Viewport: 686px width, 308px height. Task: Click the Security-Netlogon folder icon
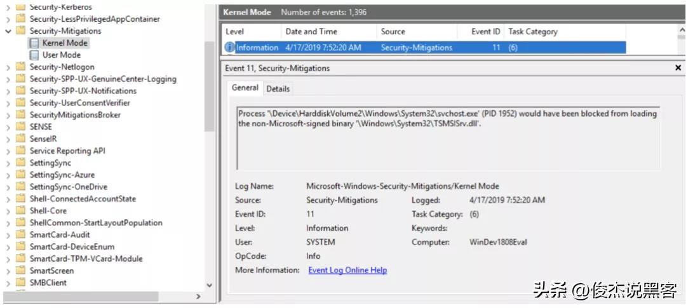click(x=20, y=67)
